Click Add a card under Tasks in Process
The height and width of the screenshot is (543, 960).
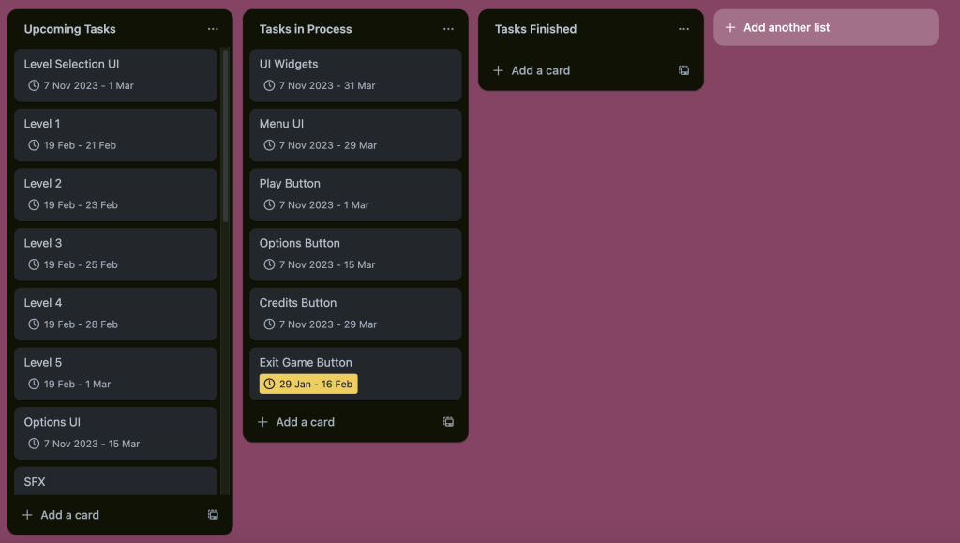pos(305,422)
